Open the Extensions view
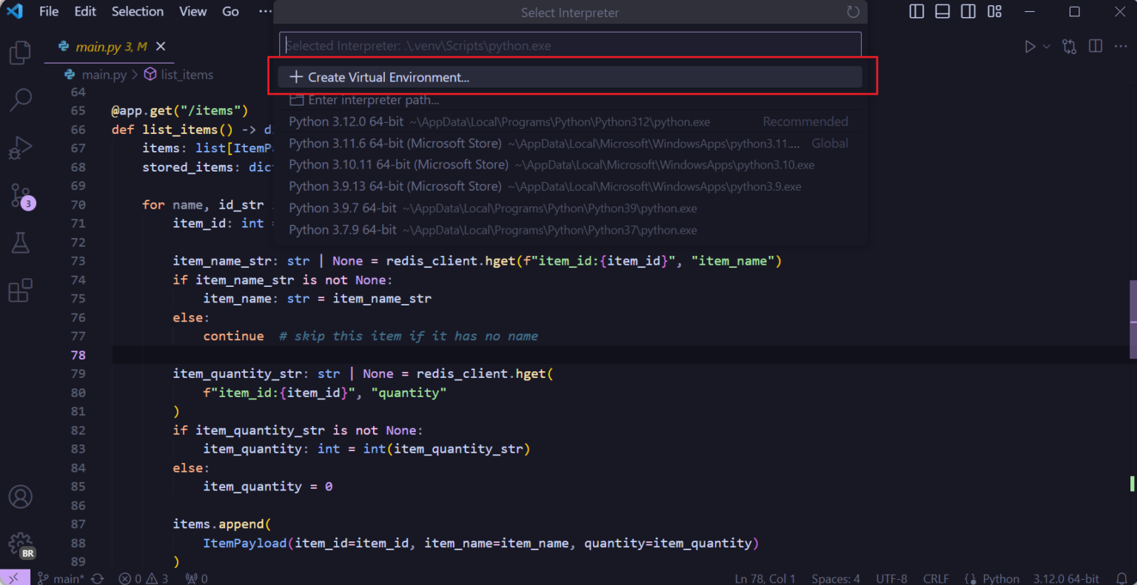This screenshot has width=1137, height=585. click(20, 290)
